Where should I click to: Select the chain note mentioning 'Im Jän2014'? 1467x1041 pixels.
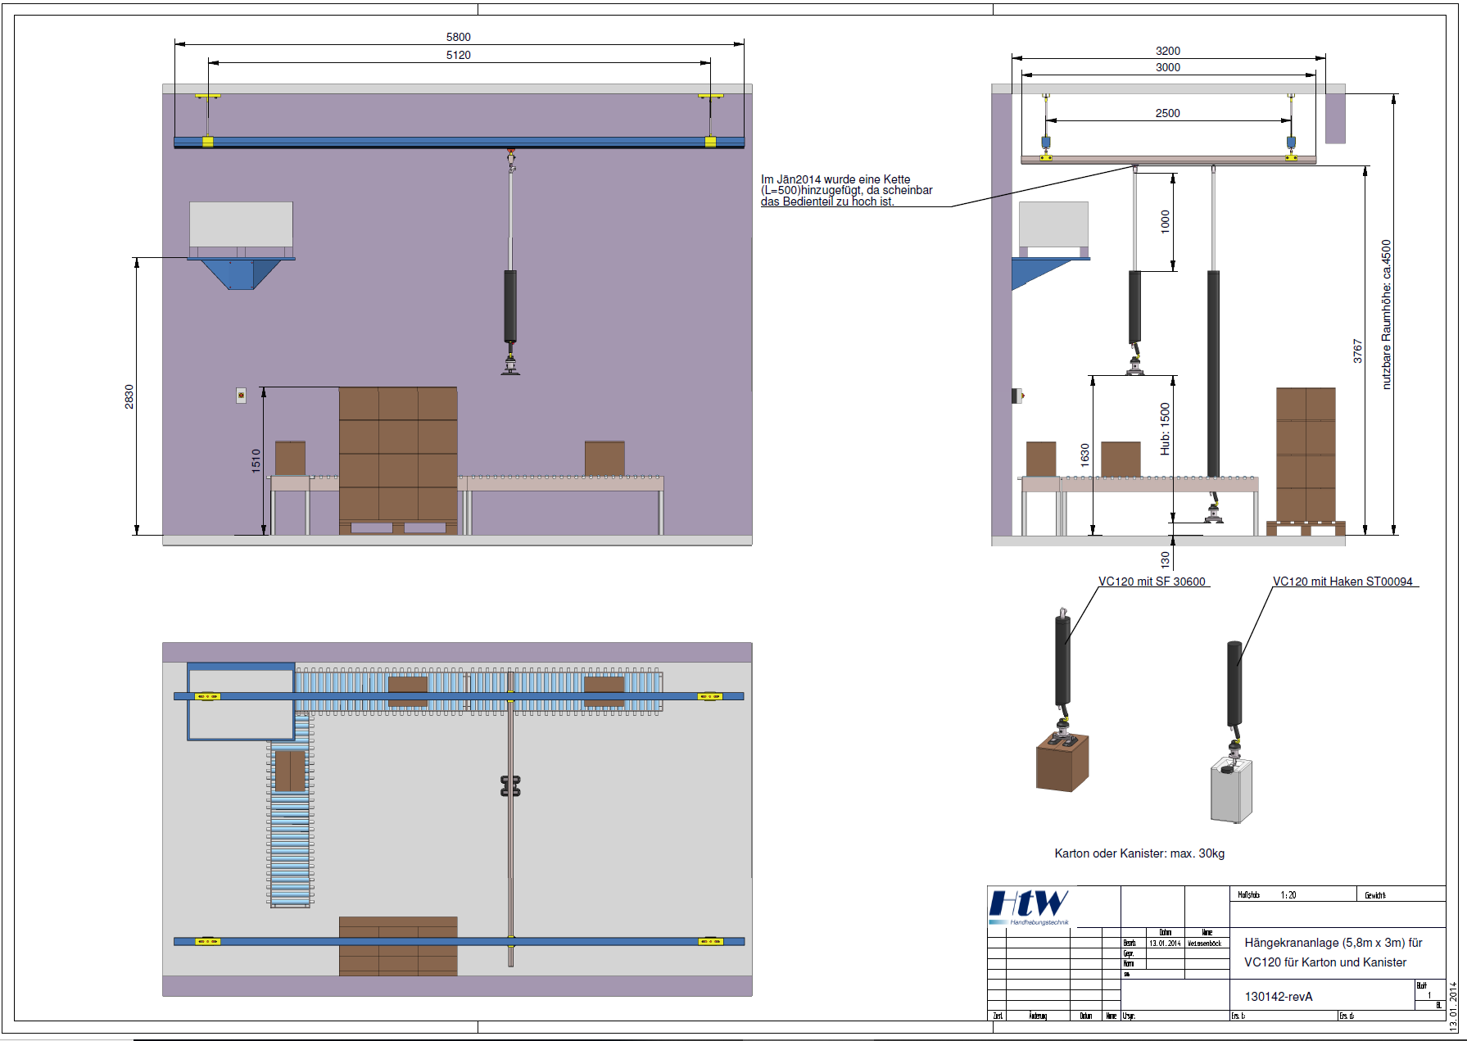847,190
